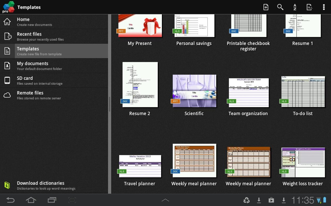This screenshot has width=331, height=206.
Task: Click the OfficeSuite Pro logo
Action: [x=8, y=7]
